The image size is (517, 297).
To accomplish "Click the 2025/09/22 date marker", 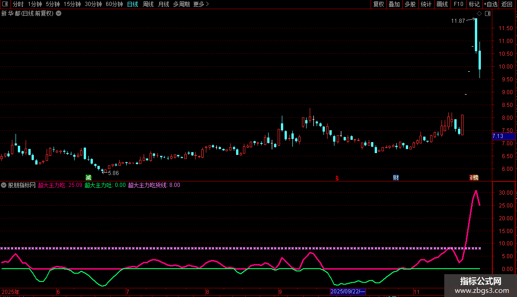I will (348, 292).
